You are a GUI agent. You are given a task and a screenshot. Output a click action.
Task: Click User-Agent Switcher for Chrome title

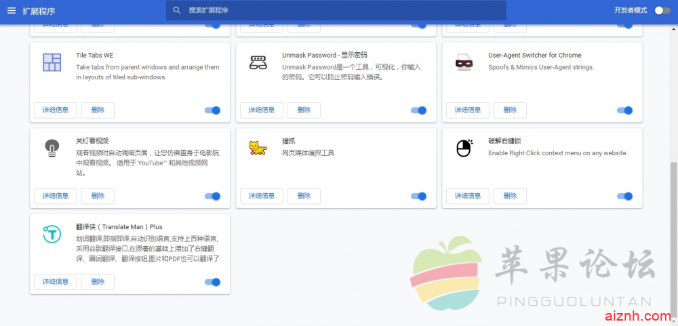tap(535, 56)
